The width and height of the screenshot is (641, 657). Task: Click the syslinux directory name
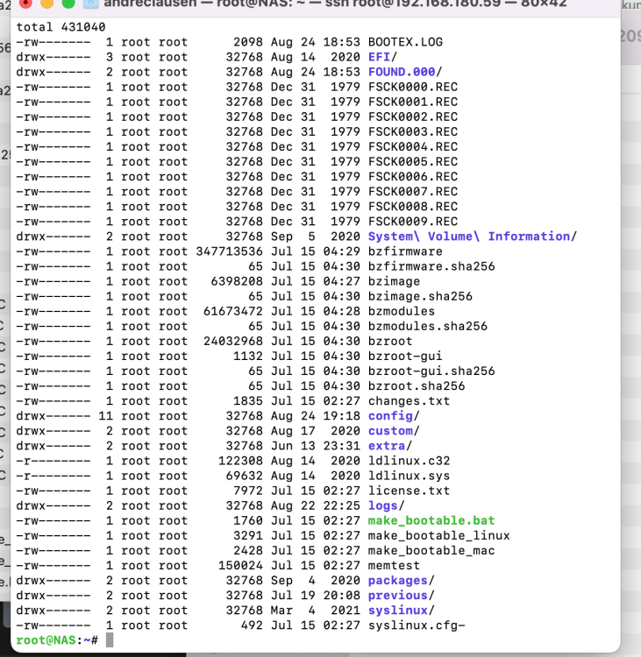(398, 611)
